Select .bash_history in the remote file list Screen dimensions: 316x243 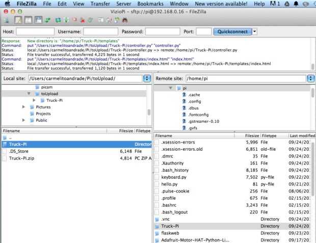(232, 170)
